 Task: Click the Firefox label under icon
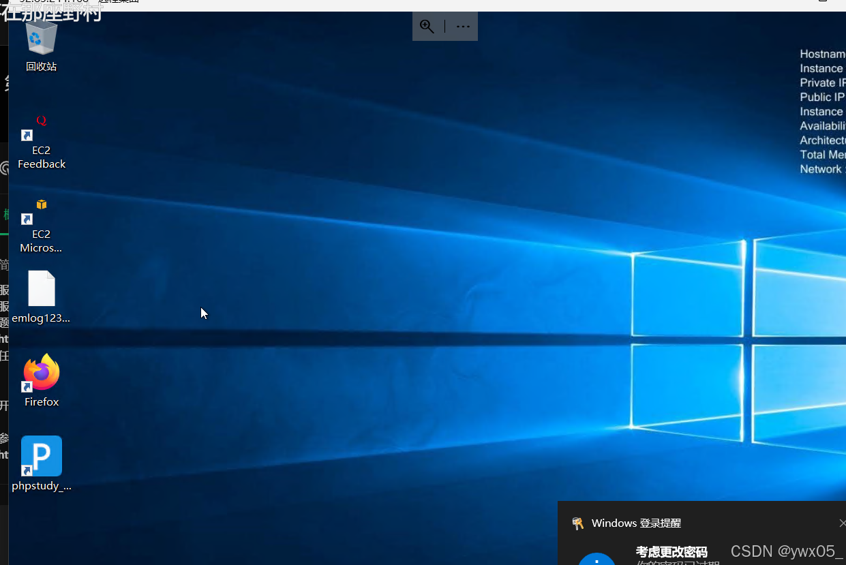[x=42, y=402]
